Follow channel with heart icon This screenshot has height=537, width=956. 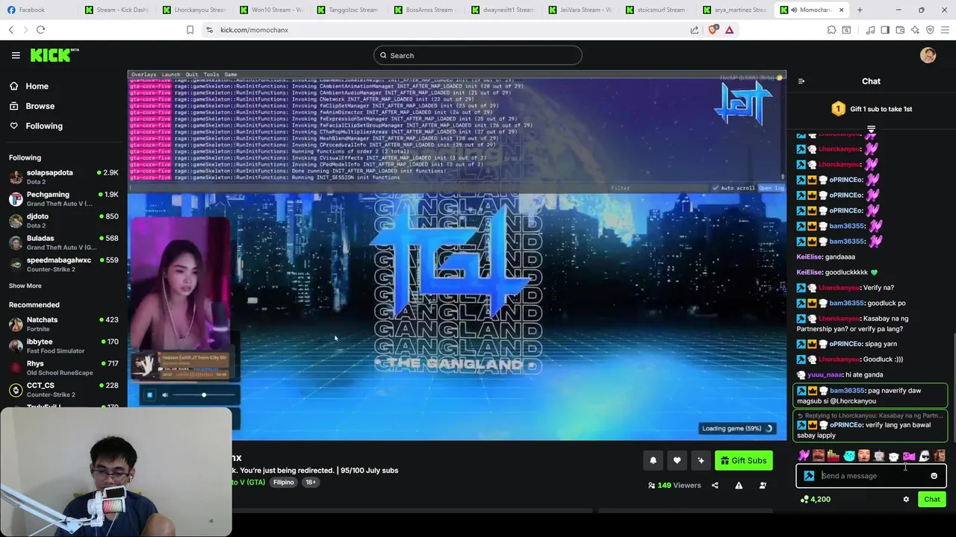pyautogui.click(x=677, y=460)
